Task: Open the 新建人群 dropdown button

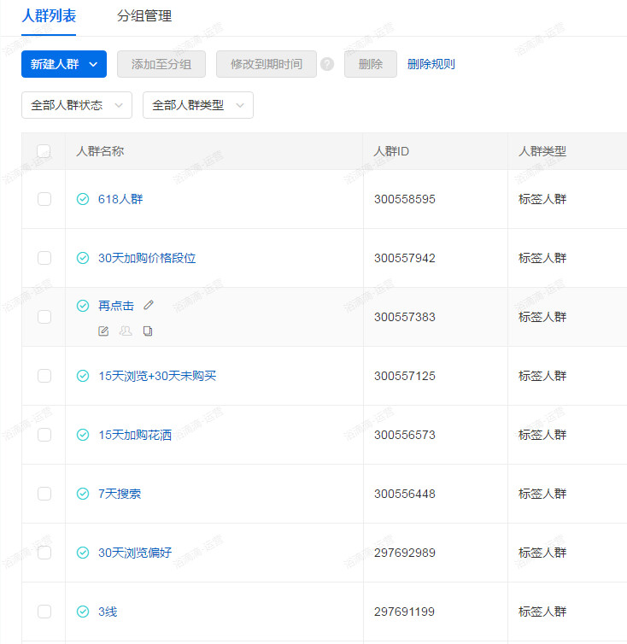Action: click(64, 64)
